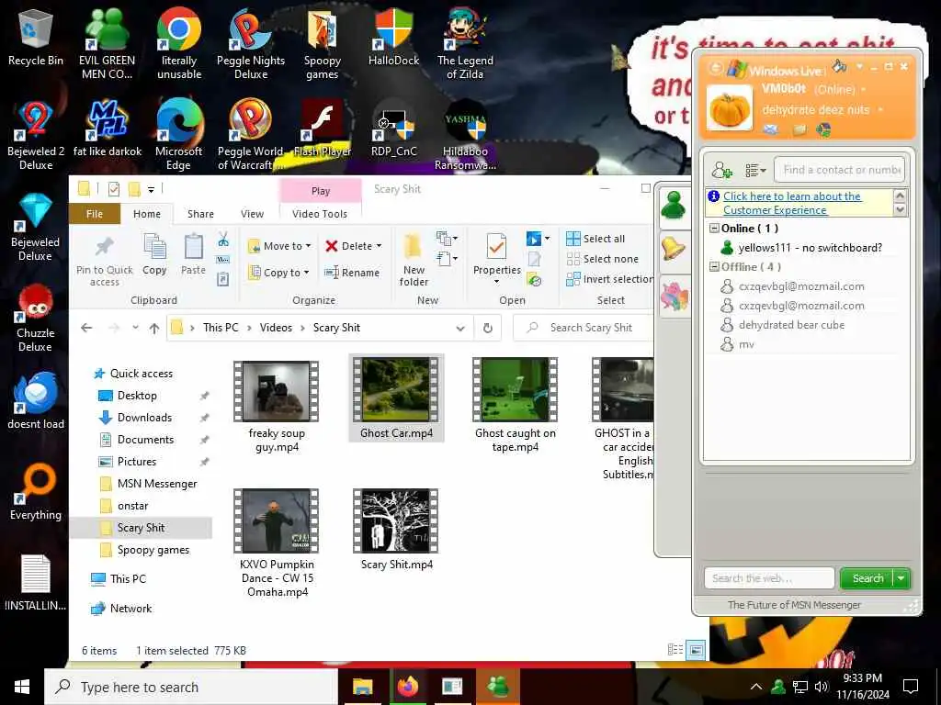
Task: Open the Search button dropdown arrow in Messenger
Action: point(901,578)
